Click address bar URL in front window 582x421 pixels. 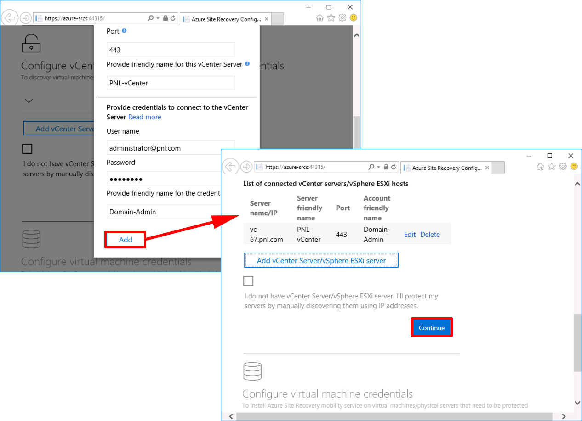[x=295, y=167]
